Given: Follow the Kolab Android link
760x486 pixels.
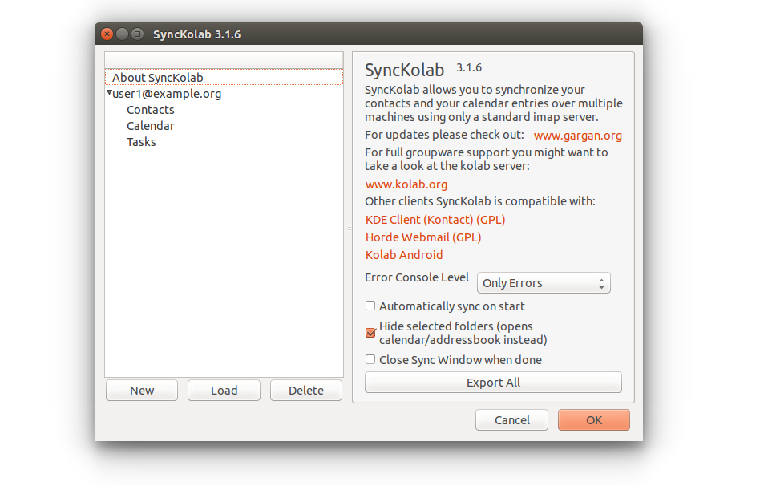Looking at the screenshot, I should [x=404, y=255].
